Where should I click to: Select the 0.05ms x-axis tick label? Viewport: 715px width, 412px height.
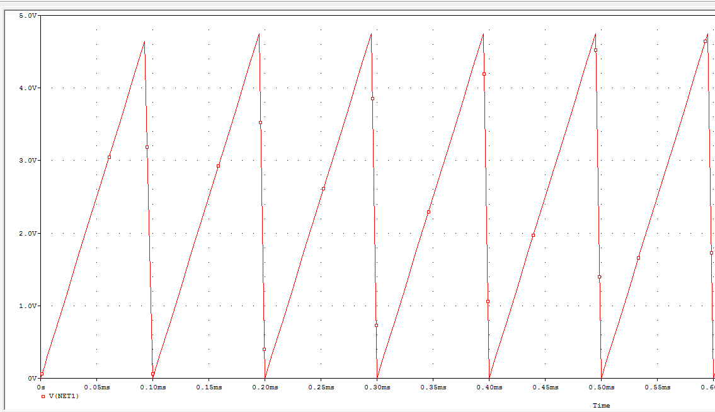click(97, 387)
